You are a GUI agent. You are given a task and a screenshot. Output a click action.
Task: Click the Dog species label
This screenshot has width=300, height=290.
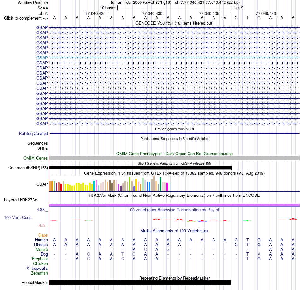click(44, 254)
